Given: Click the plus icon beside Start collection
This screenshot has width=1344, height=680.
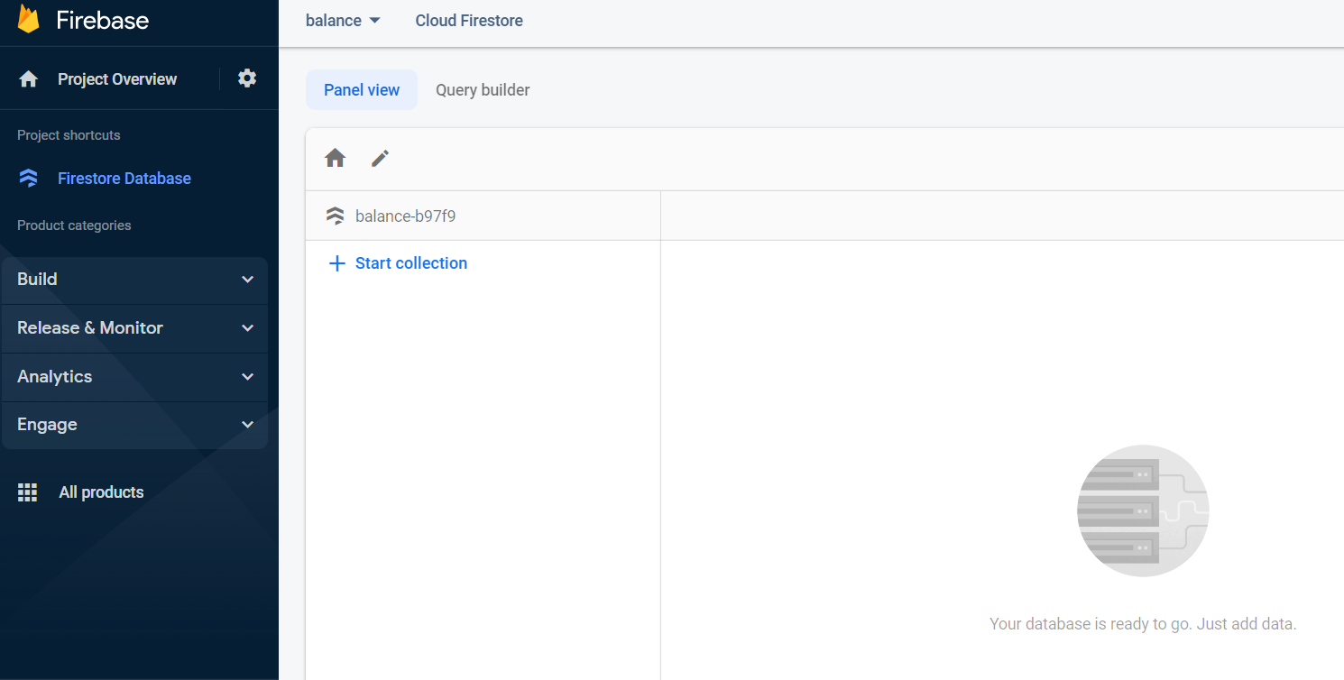Looking at the screenshot, I should (x=337, y=263).
